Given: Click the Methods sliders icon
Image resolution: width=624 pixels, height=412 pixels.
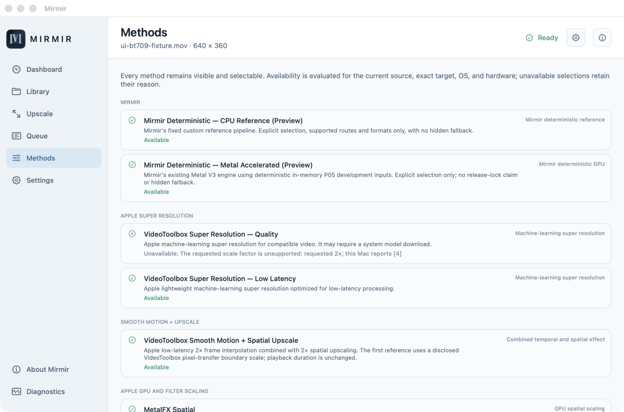Looking at the screenshot, I should [x=16, y=158].
